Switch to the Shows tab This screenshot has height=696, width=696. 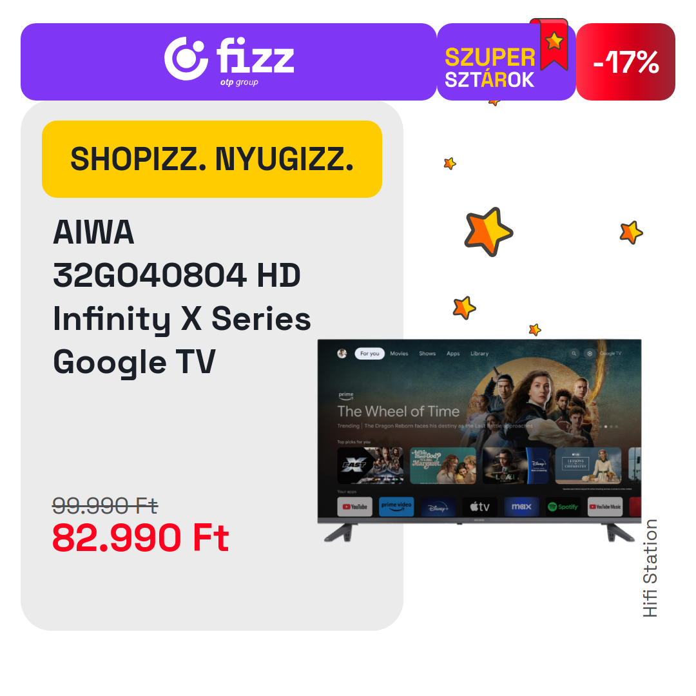(427, 353)
